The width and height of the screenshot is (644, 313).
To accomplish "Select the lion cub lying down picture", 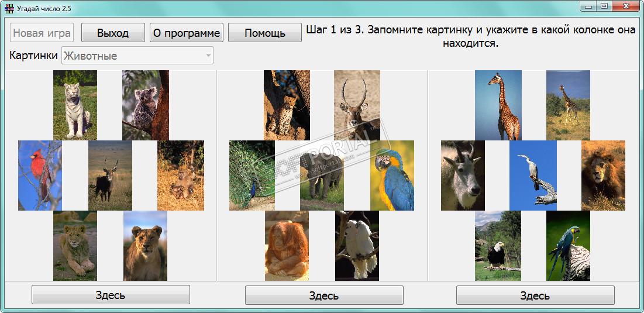I will (x=75, y=246).
